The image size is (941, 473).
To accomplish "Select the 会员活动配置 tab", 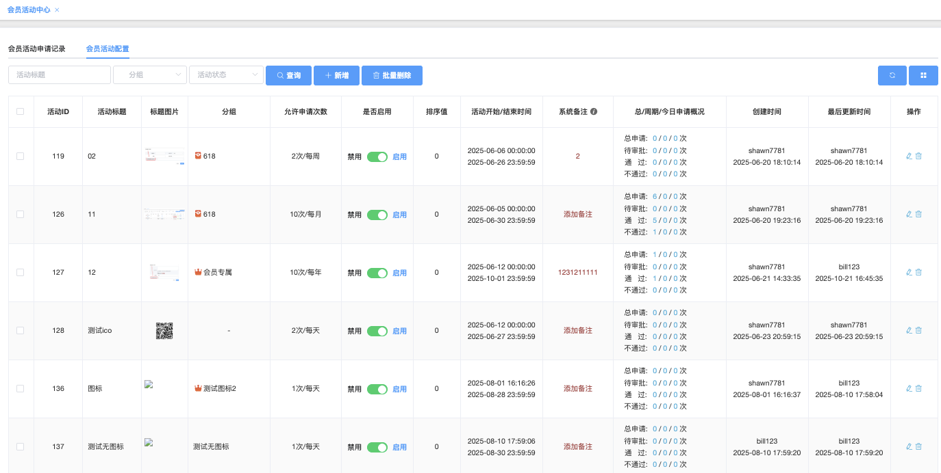I will coord(108,49).
